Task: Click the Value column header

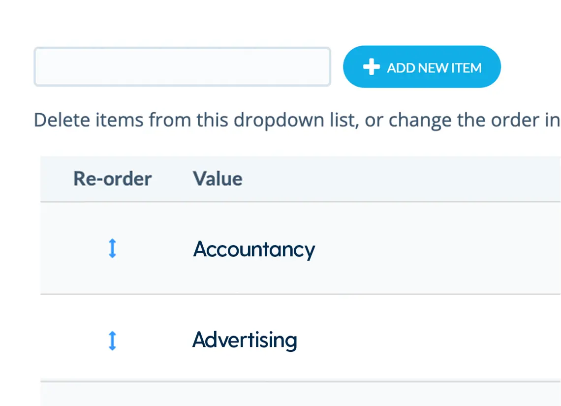Action: click(218, 179)
